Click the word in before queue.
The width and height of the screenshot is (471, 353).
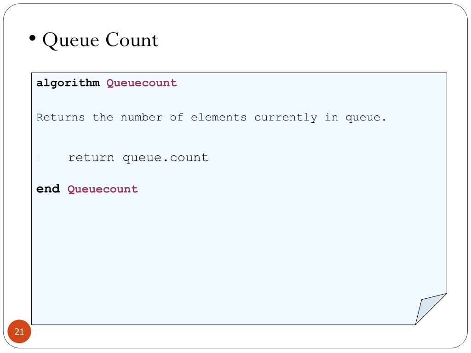click(x=331, y=117)
